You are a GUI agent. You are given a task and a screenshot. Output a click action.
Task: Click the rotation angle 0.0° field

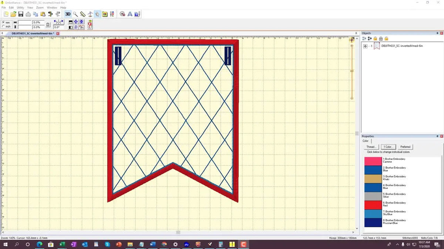[x=58, y=27]
